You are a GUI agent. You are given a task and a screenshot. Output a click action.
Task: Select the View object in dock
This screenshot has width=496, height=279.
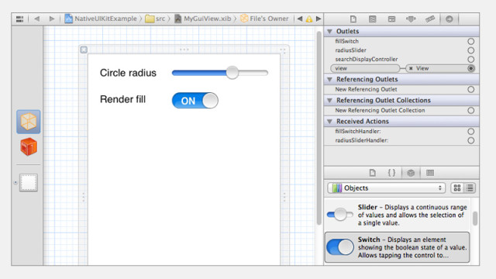coord(29,183)
